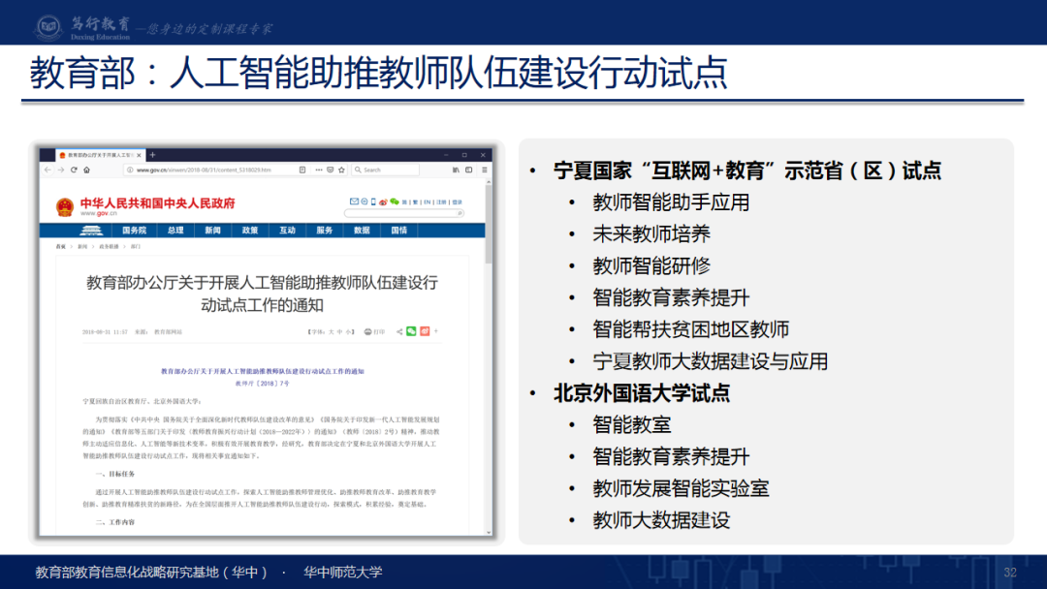The height and width of the screenshot is (589, 1047).
Task: Open the Weibo icon on site header
Action: [383, 201]
